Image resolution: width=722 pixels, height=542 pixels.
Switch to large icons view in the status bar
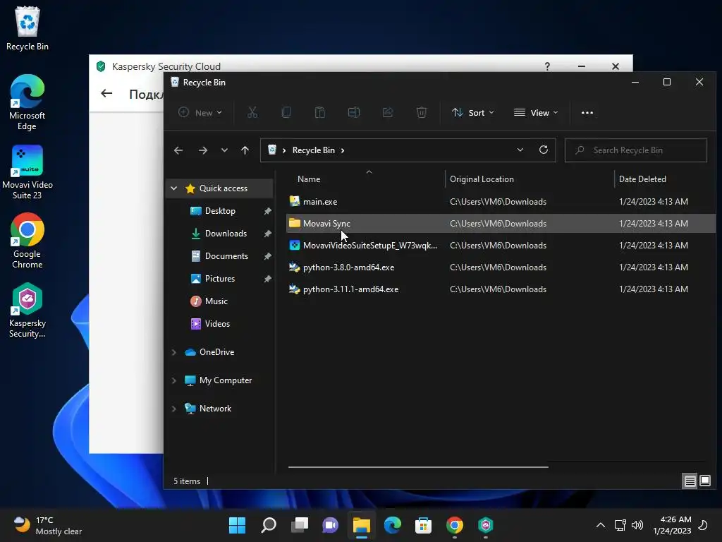click(705, 481)
